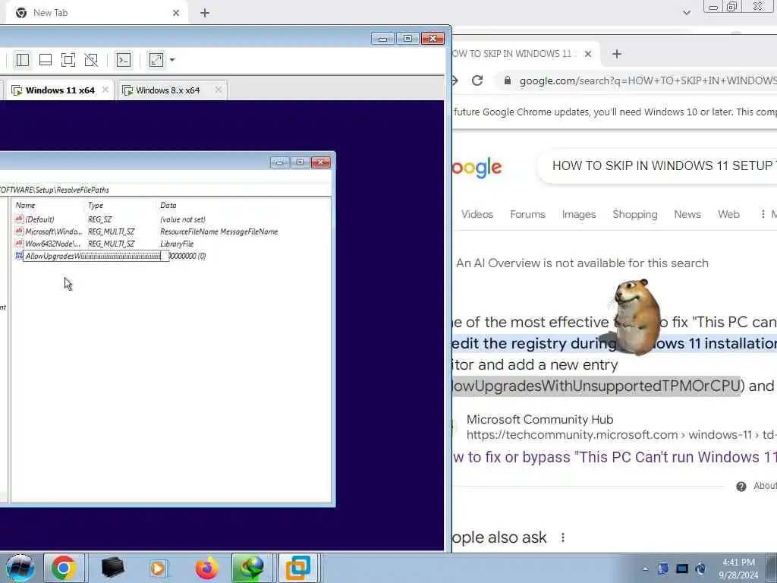Close the New Tab Chrome tab
Image resolution: width=777 pixels, height=583 pixels.
[x=176, y=13]
